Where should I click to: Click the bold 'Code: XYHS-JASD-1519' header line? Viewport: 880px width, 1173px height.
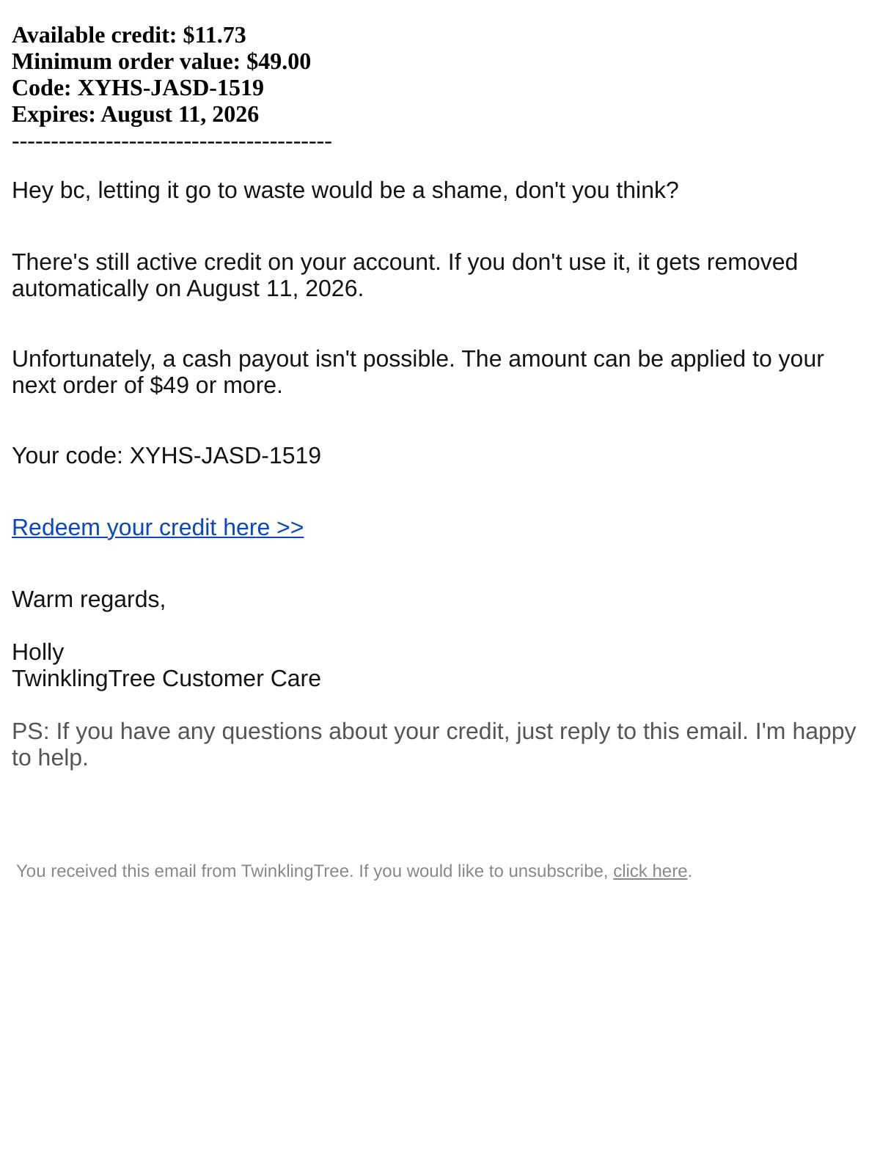coord(138,88)
